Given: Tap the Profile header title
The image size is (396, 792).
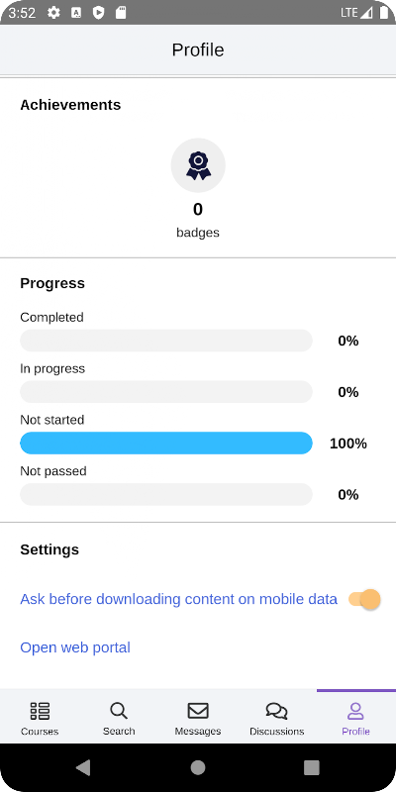Looking at the screenshot, I should (x=198, y=50).
